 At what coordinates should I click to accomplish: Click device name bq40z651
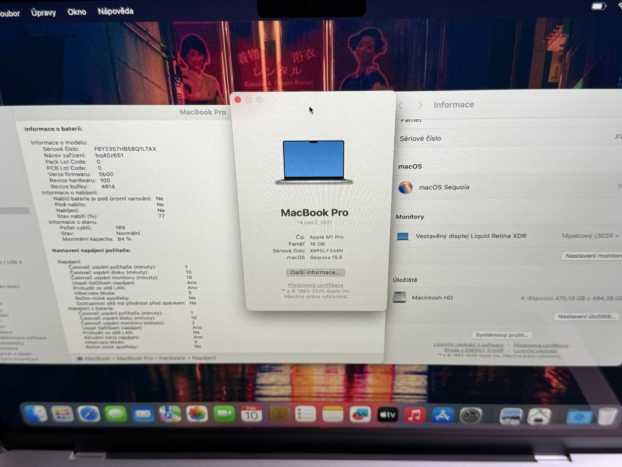[109, 155]
